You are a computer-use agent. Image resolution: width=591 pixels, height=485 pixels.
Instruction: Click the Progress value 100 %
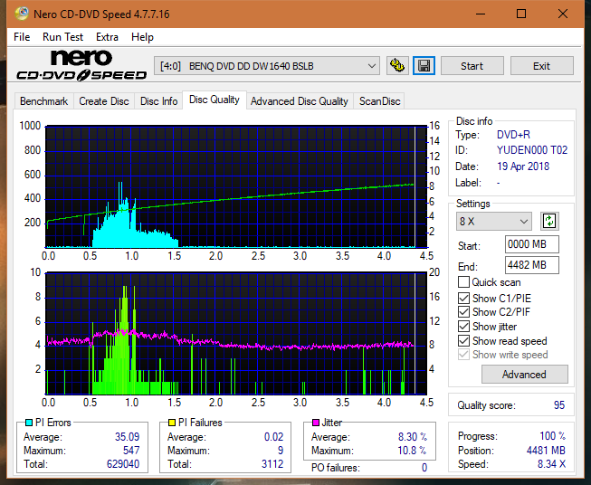(x=553, y=435)
